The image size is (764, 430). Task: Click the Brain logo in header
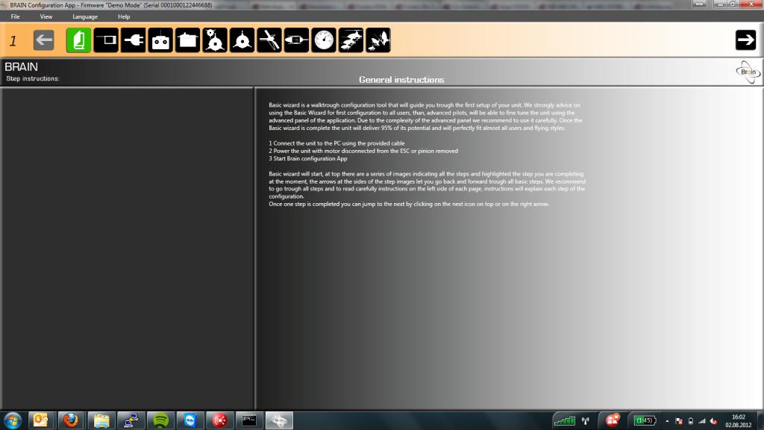pyautogui.click(x=748, y=72)
